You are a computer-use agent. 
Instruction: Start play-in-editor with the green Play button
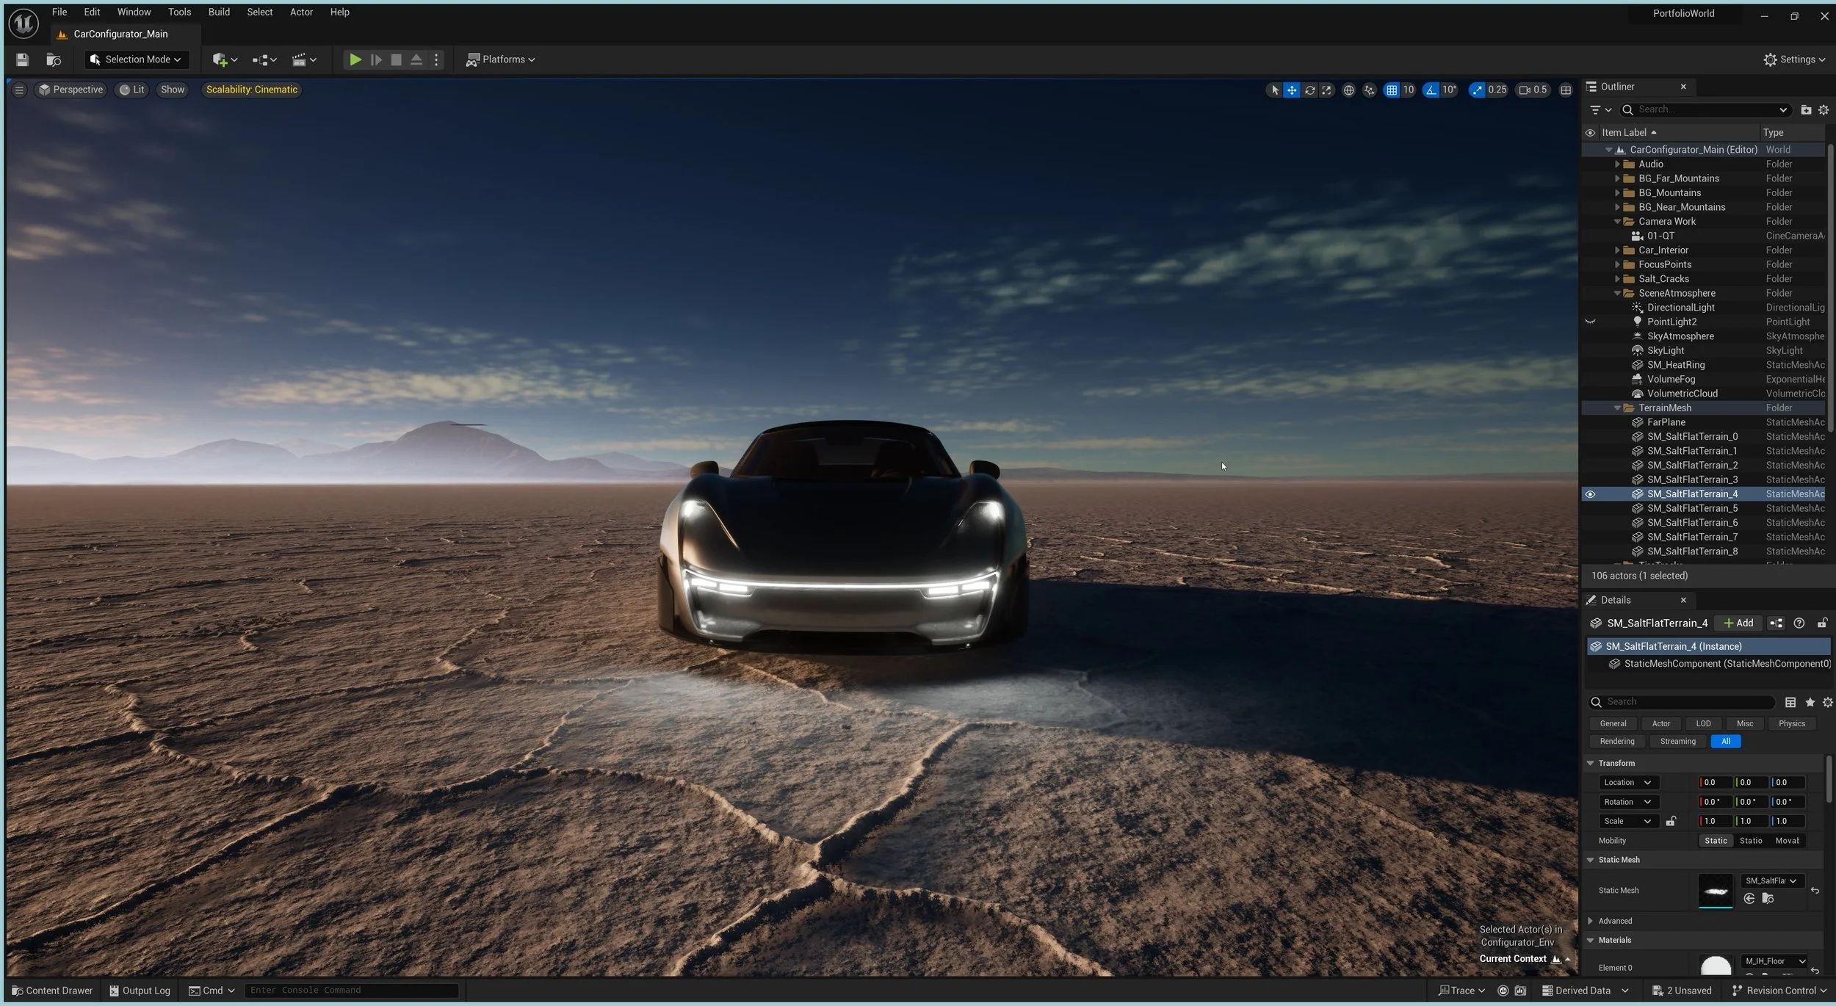point(355,59)
